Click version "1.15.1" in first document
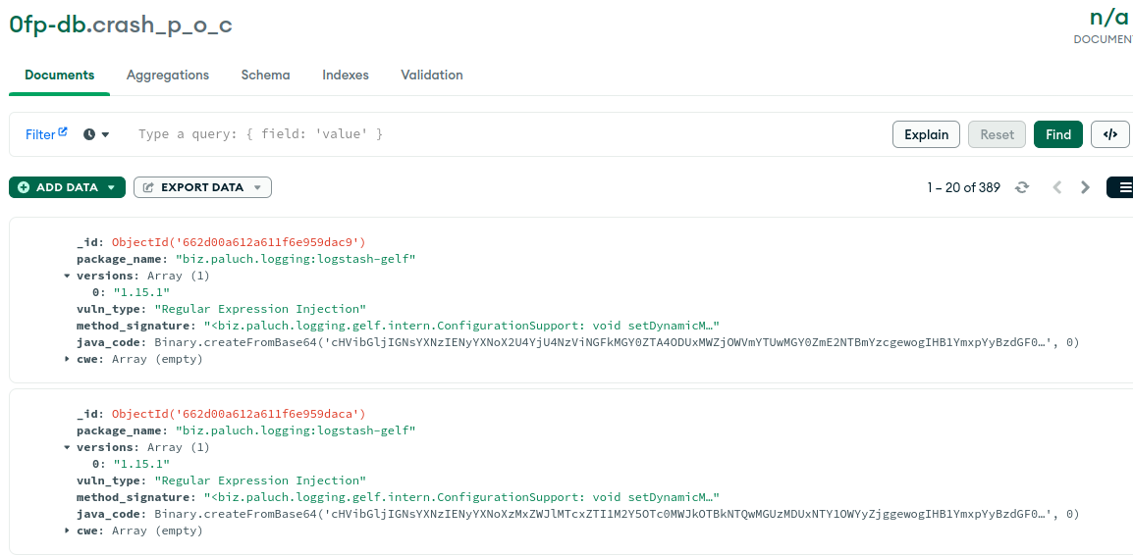The height and width of the screenshot is (556, 1133). click(x=141, y=292)
